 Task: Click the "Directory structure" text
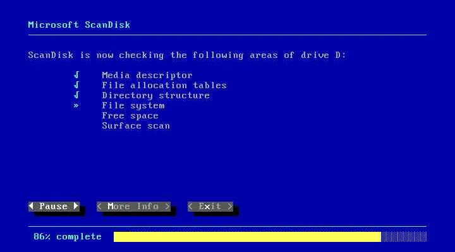click(156, 96)
